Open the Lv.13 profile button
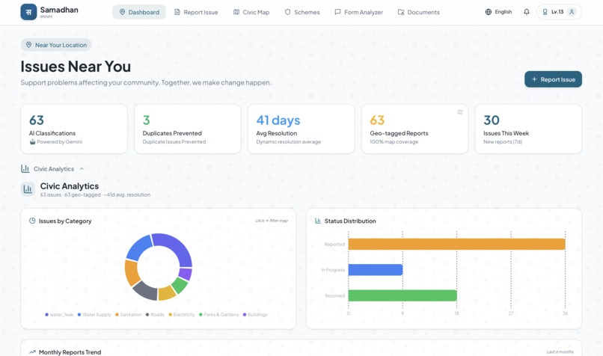The height and width of the screenshot is (356, 603). tap(559, 12)
